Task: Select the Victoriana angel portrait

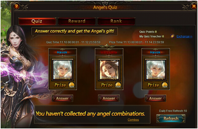Action: click(x=109, y=70)
